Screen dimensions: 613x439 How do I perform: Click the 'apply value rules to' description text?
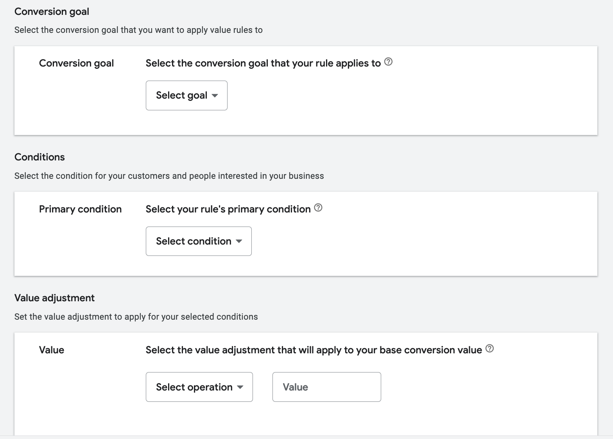[138, 30]
